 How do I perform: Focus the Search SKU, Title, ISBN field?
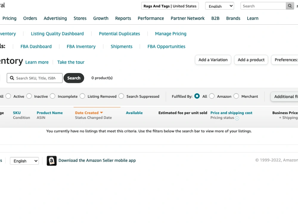point(35,78)
